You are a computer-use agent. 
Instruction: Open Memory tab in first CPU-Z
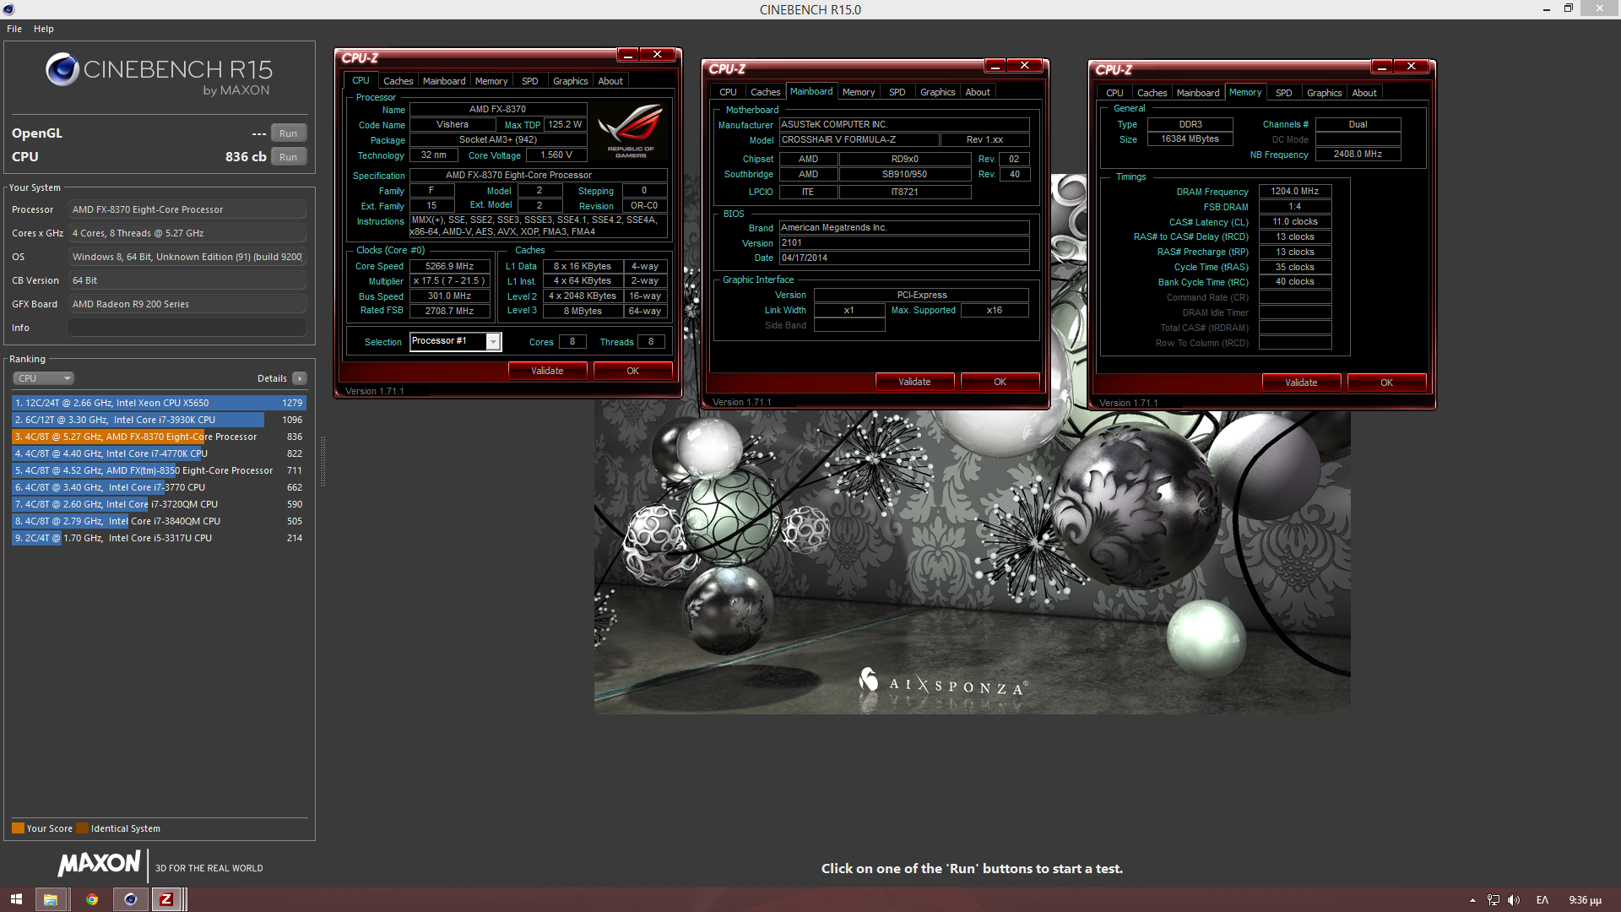coord(491,81)
